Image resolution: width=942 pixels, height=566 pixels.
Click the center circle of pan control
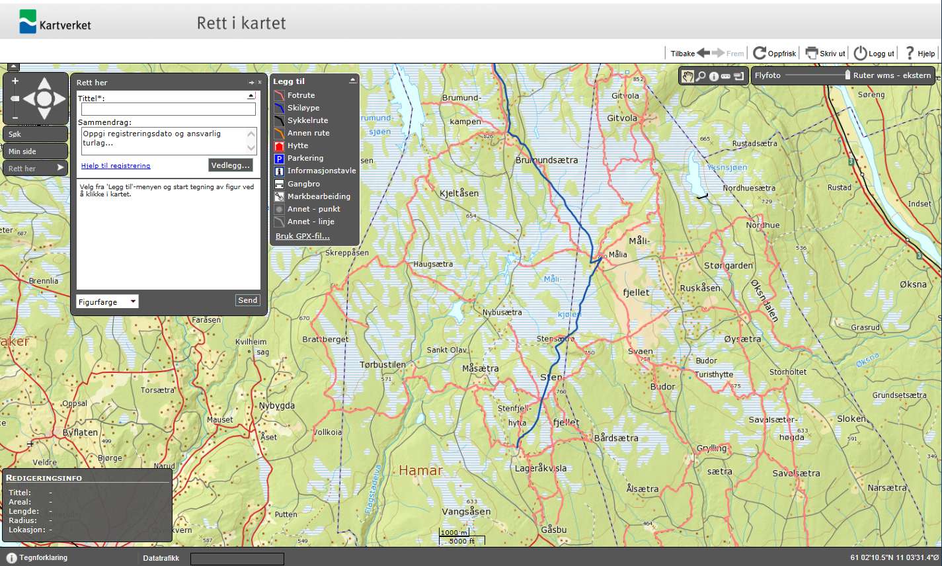(44, 99)
